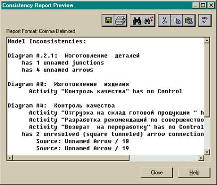Save the report with the floppy disk icon

108,20
